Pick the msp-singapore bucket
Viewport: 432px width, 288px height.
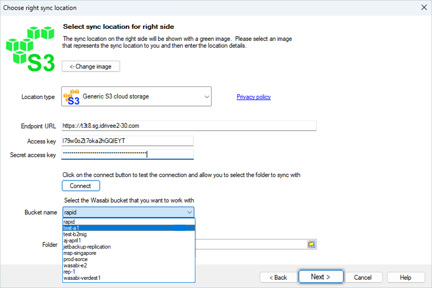click(129, 253)
